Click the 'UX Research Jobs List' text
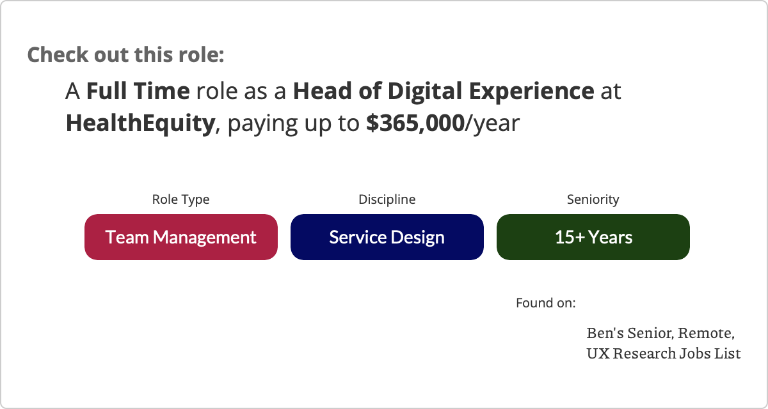The height and width of the screenshot is (409, 768). (664, 353)
